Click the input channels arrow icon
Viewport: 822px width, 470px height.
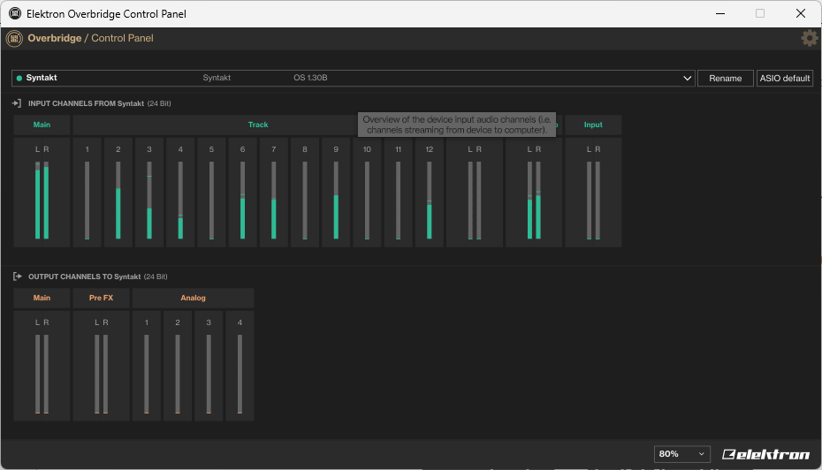click(x=17, y=103)
